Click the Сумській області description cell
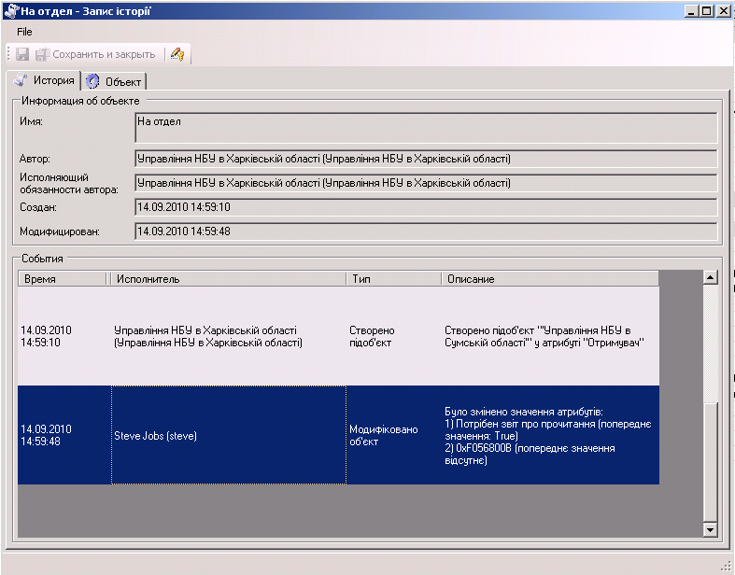The width and height of the screenshot is (735, 575). coord(550,336)
